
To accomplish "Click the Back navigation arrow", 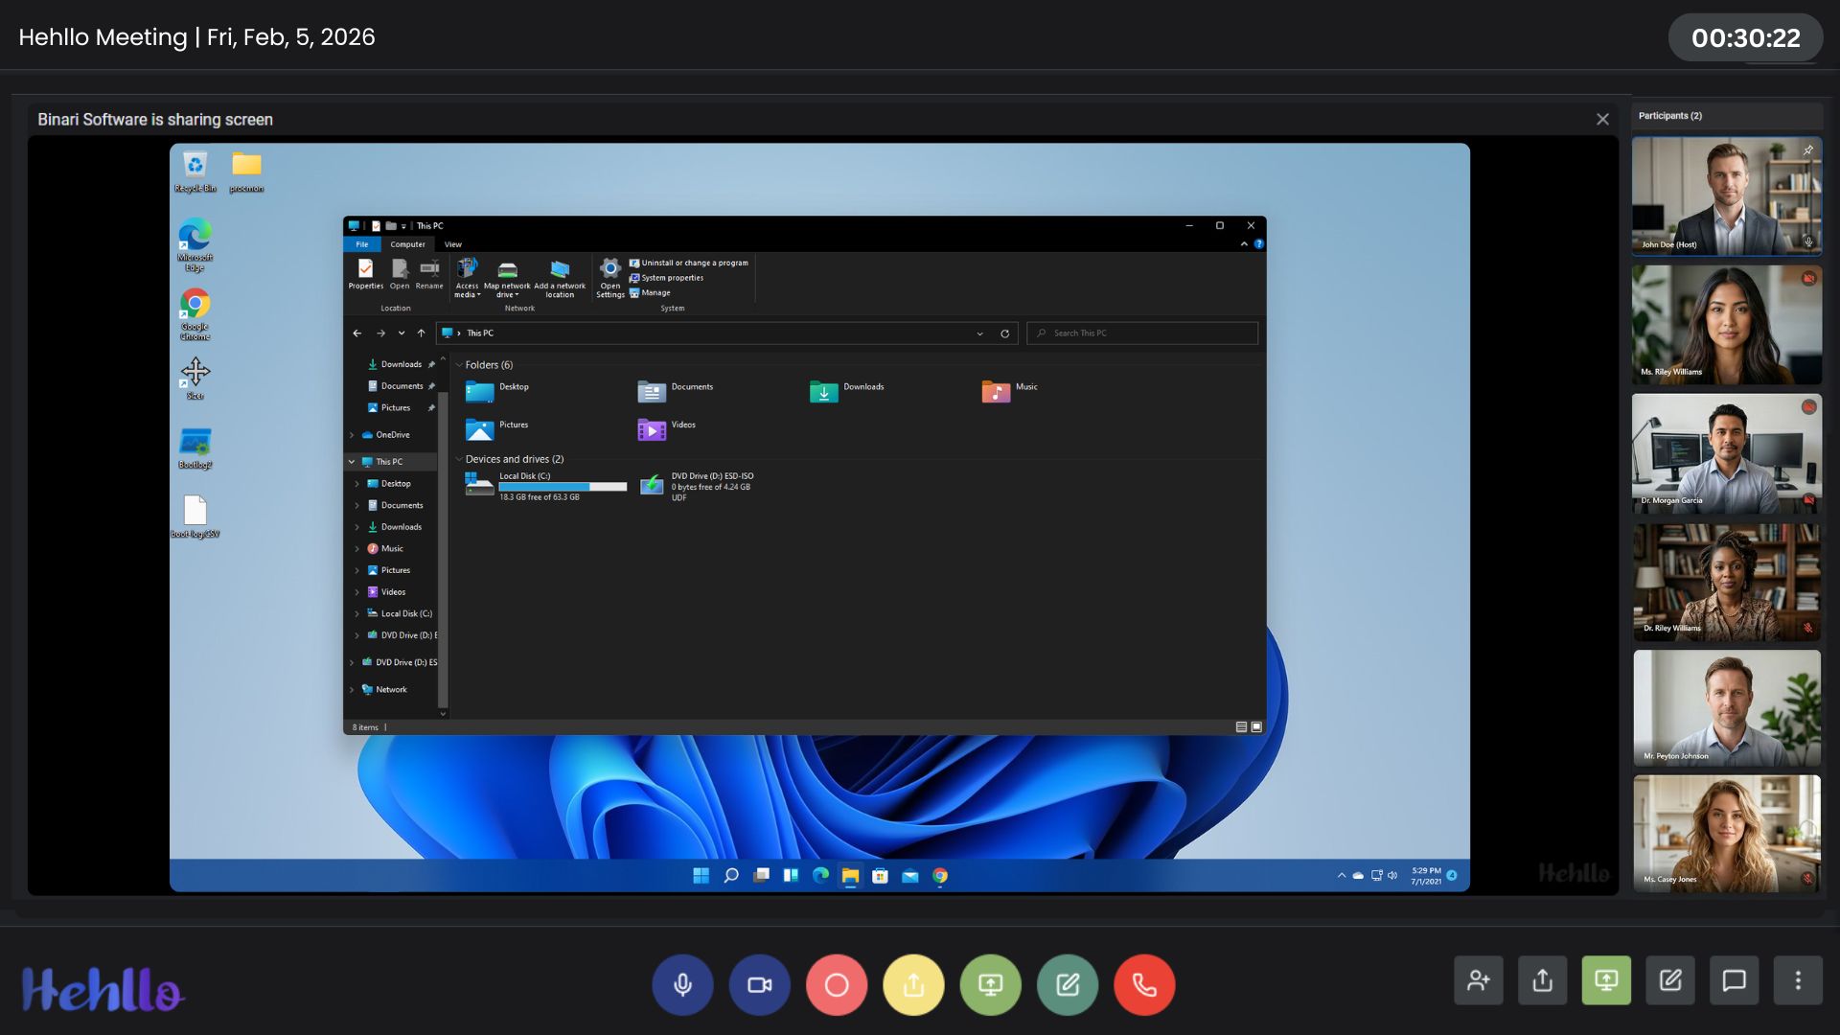I will pos(356,333).
